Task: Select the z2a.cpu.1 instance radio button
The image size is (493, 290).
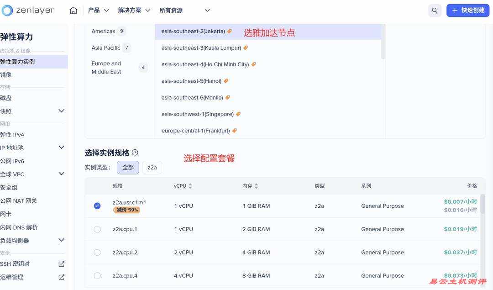Action: coord(97,229)
